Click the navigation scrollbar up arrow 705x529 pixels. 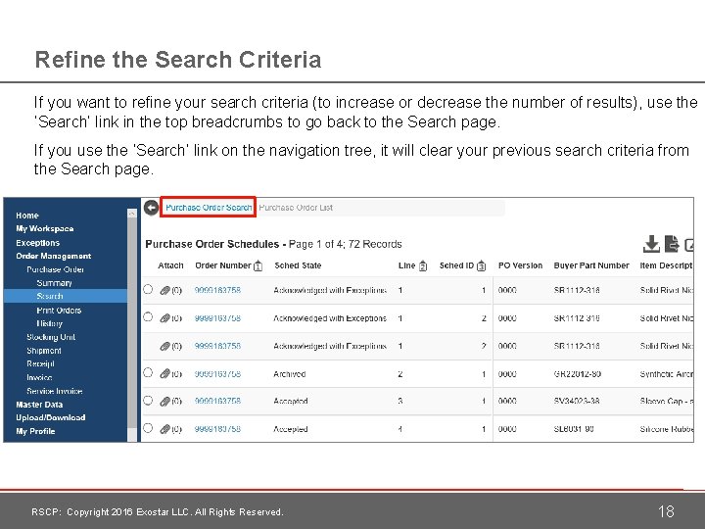tap(132, 214)
